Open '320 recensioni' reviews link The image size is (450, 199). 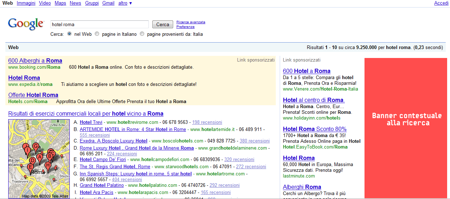(239, 160)
